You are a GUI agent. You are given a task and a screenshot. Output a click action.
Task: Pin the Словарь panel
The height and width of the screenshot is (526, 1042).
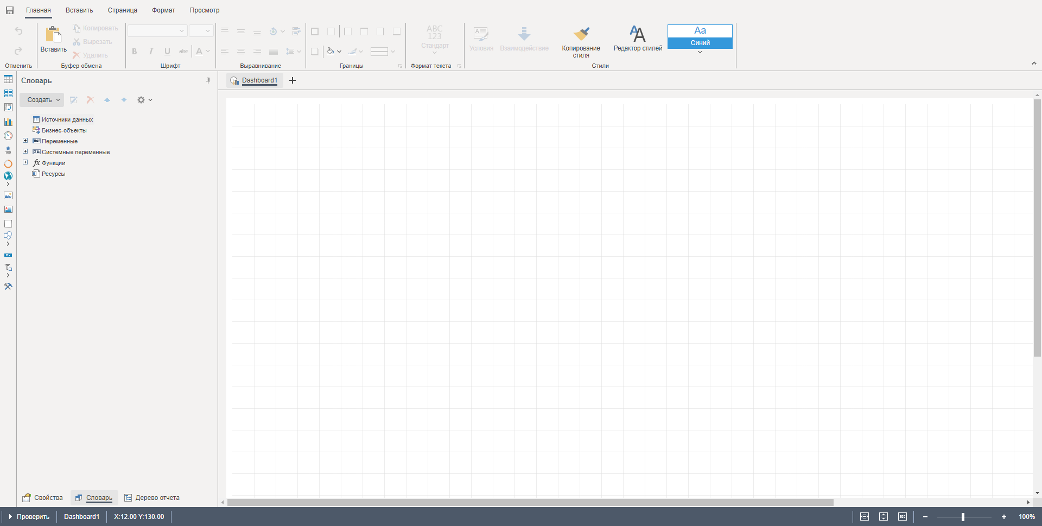(208, 80)
